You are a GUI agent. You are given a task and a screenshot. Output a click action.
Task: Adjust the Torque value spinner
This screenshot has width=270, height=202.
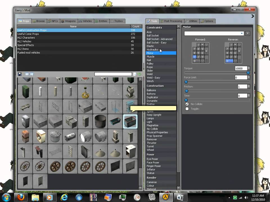[249, 68]
